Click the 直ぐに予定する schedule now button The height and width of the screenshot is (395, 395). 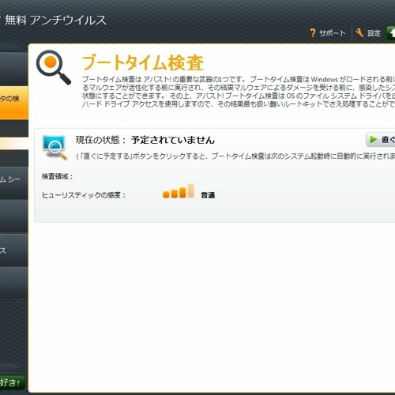pos(381,140)
